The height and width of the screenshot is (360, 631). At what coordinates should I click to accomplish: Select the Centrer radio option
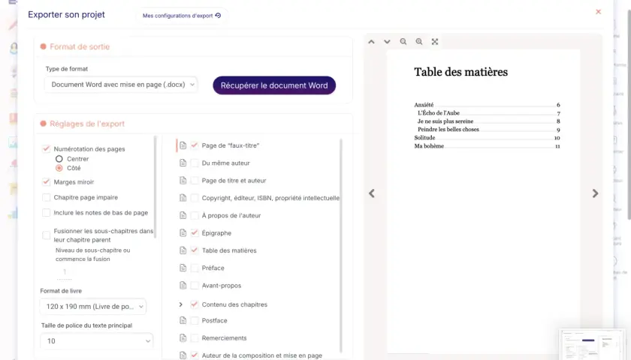[x=59, y=159]
